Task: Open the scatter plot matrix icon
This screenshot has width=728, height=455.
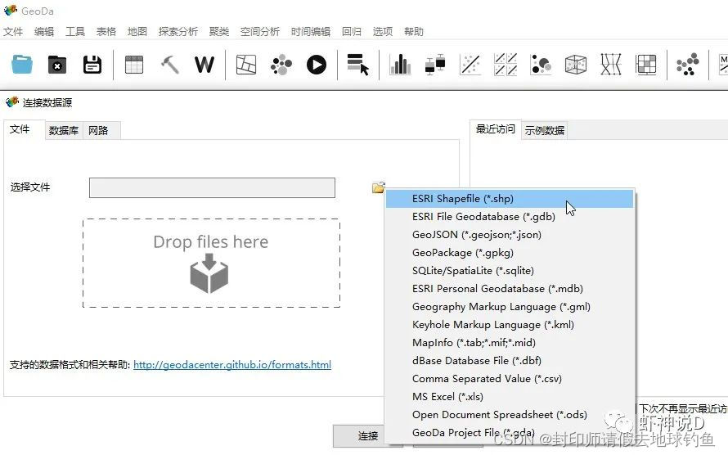Action: [x=506, y=65]
